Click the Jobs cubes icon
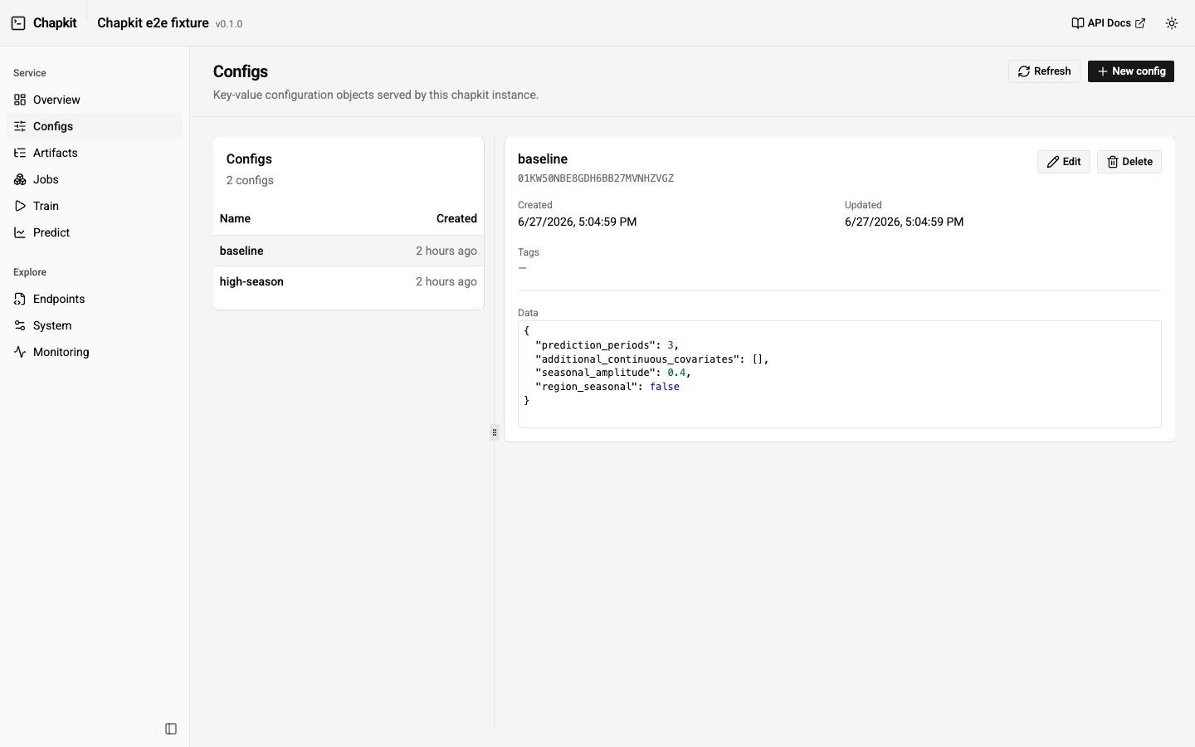Viewport: 1195px width, 747px height. click(x=20, y=179)
